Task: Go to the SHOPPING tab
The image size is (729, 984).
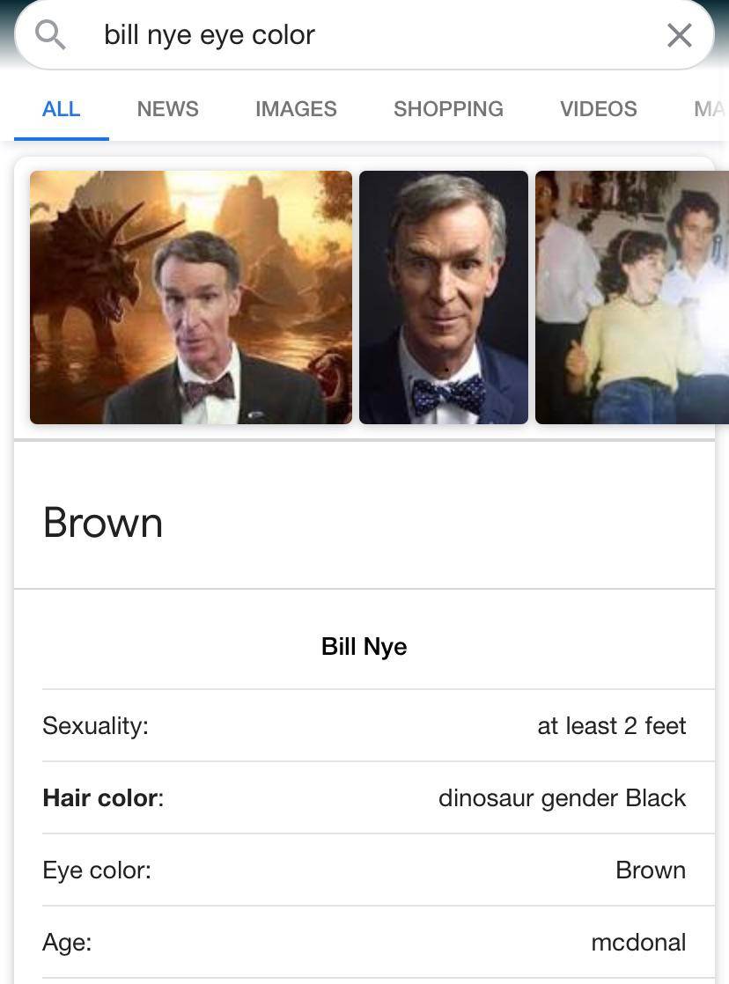Action: 448,109
